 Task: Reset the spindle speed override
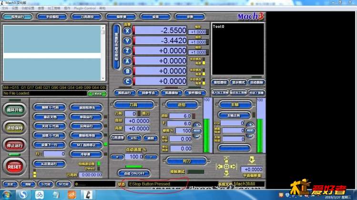(x=250, y=130)
